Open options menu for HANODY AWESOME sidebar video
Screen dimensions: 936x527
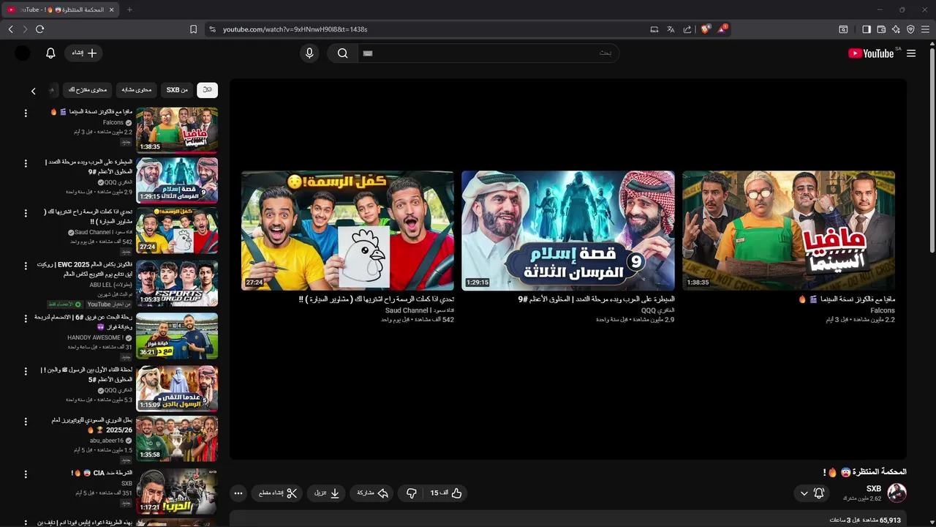coord(26,318)
